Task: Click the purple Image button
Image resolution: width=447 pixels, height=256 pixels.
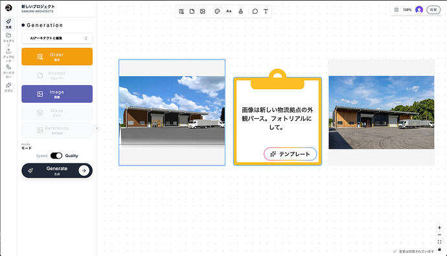Action: pos(57,94)
